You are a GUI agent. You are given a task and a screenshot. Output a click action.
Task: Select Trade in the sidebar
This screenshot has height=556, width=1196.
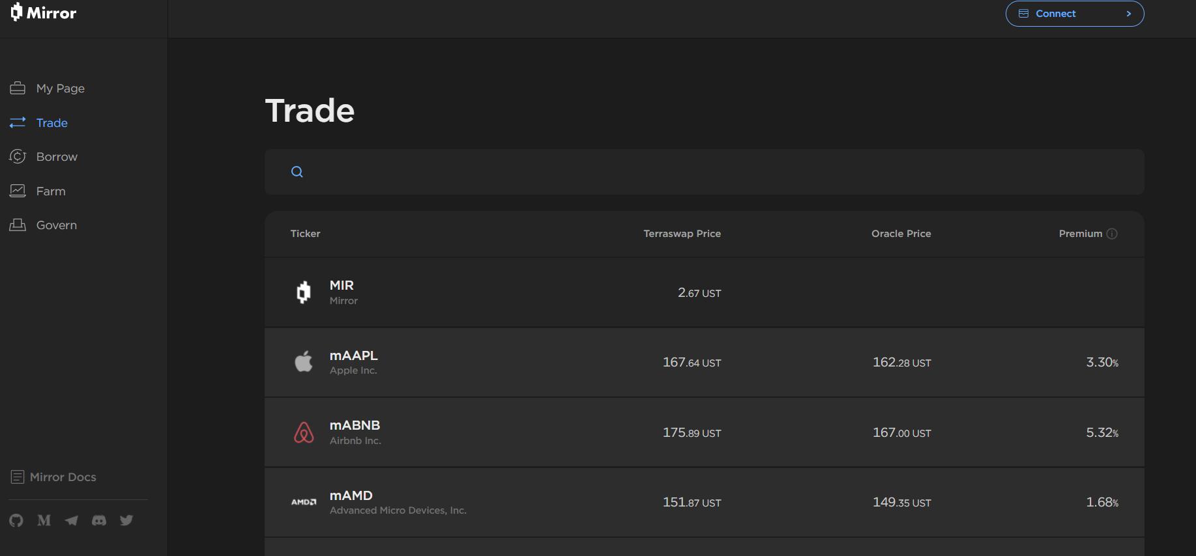tap(51, 123)
